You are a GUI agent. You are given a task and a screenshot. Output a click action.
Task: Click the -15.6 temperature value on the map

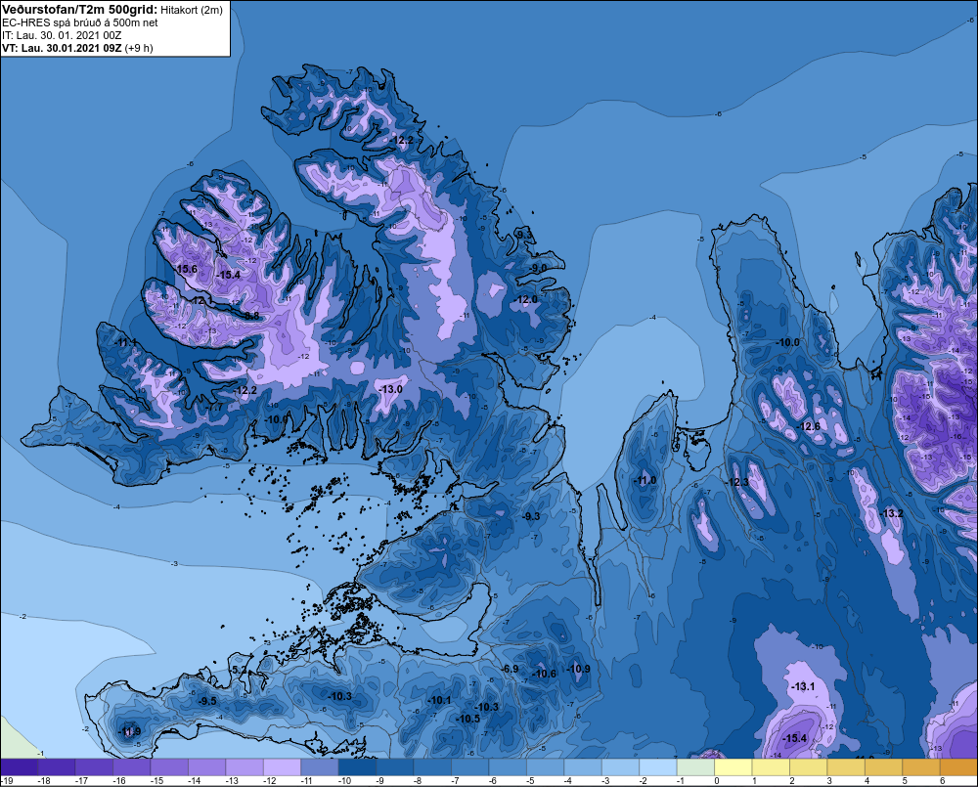pos(186,270)
